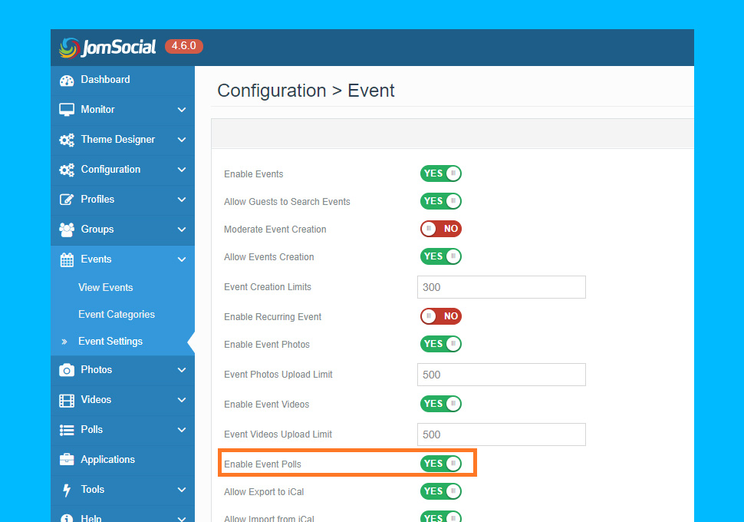This screenshot has height=522, width=744.
Task: Click the Theme Designer gears icon
Action: (x=67, y=140)
